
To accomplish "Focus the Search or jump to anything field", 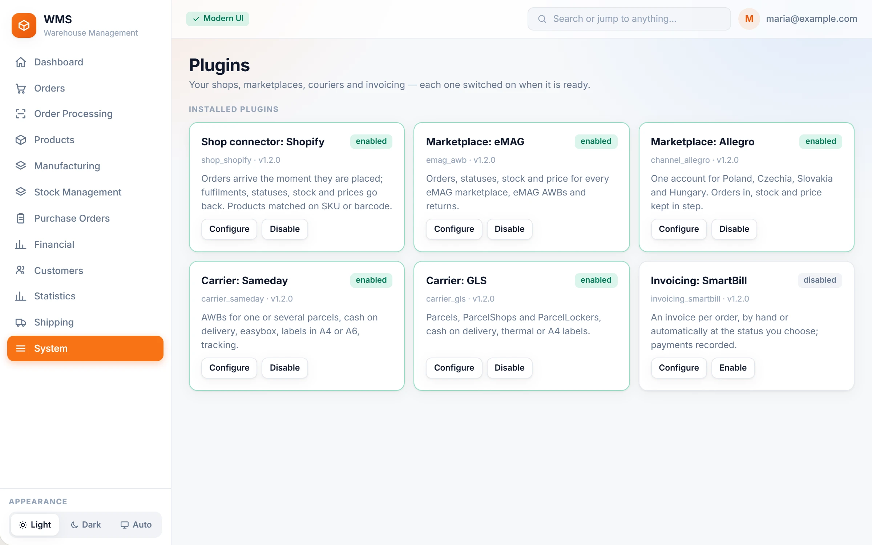I will (629, 19).
